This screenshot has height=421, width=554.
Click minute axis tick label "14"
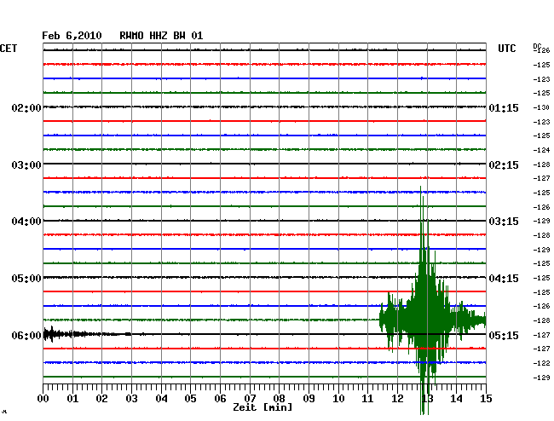456,399
